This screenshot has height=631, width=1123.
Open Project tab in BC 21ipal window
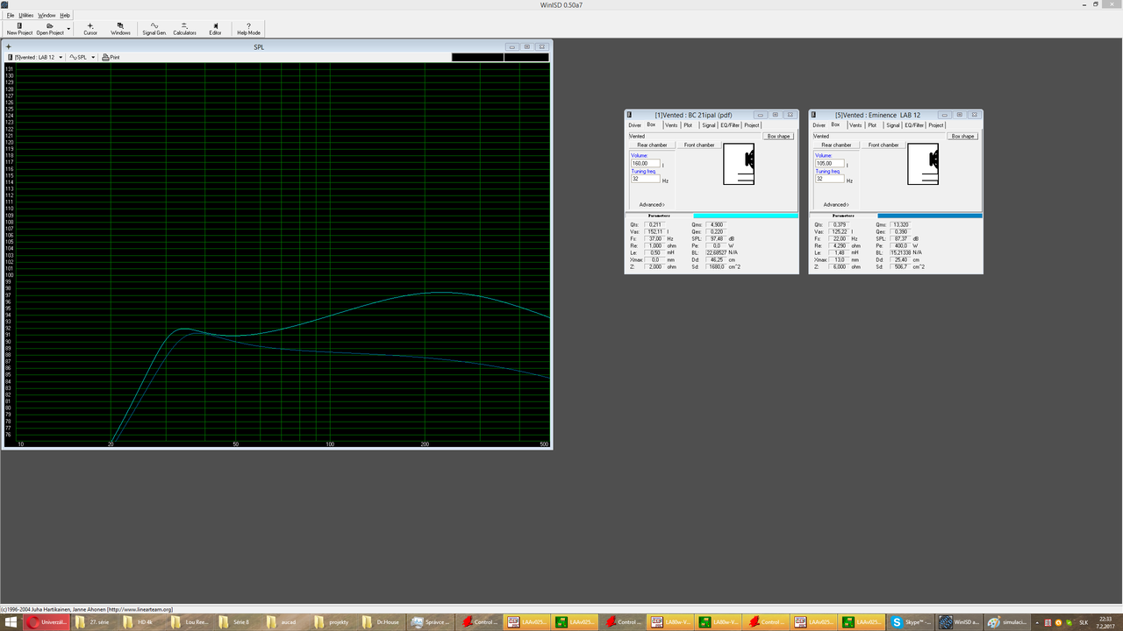[x=752, y=125]
